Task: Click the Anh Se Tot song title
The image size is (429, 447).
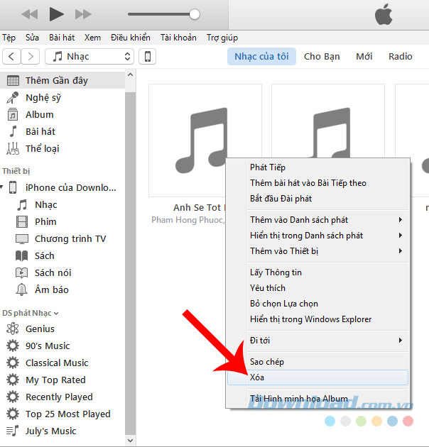Action: coord(200,207)
